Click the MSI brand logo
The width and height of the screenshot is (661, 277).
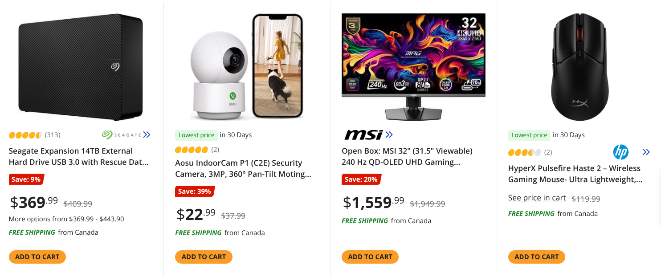pos(363,134)
